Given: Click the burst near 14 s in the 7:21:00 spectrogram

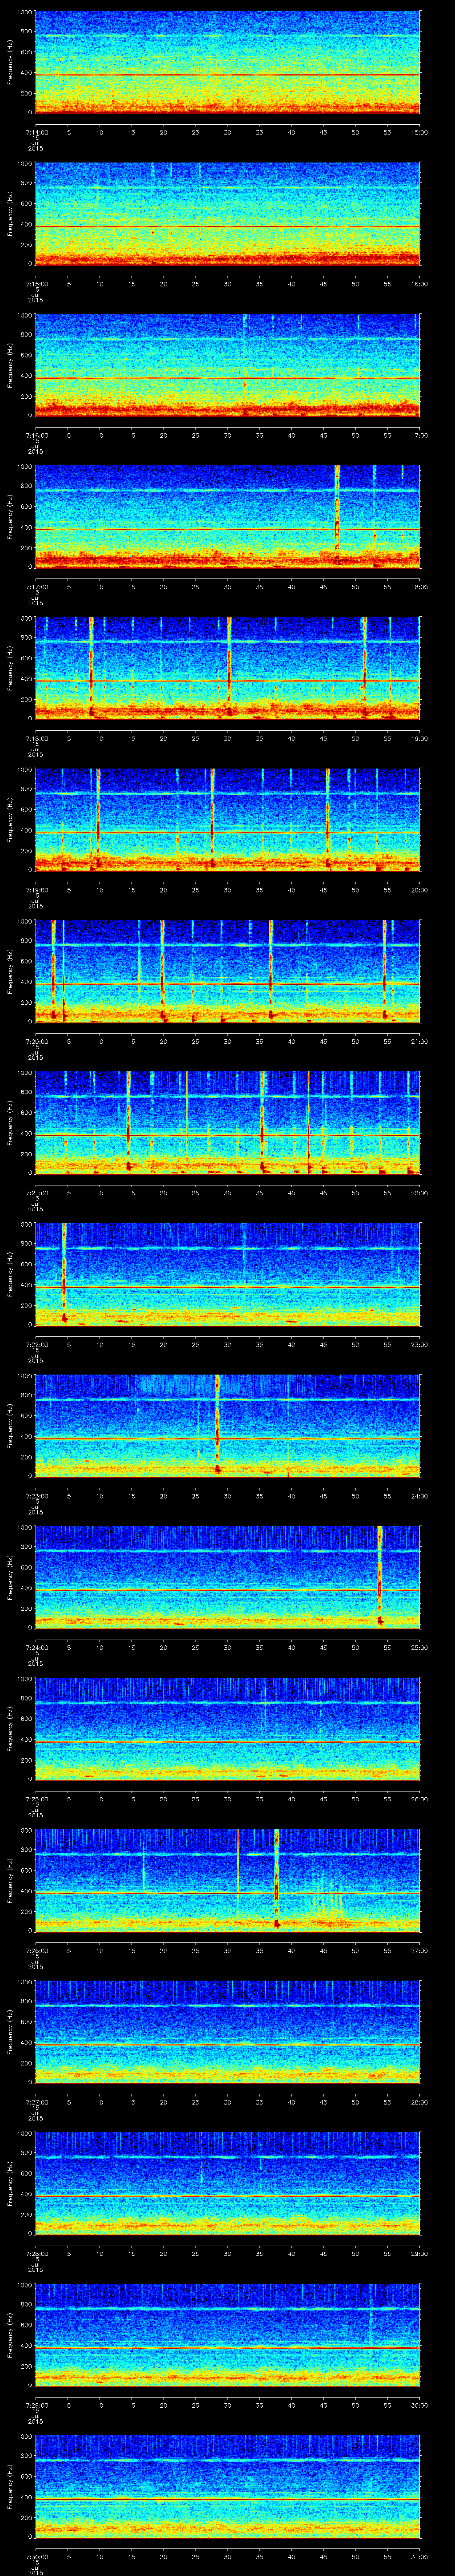Looking at the screenshot, I should [x=128, y=1123].
